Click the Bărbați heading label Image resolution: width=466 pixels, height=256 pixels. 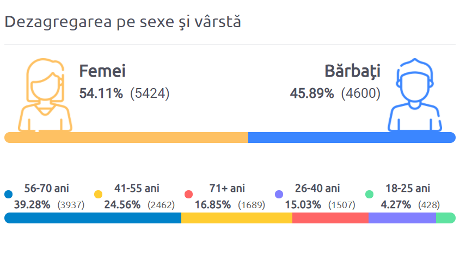tap(352, 72)
